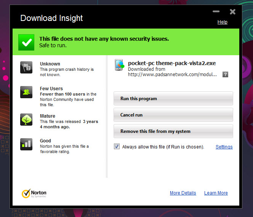Click 'This file does not have any known security issues'
The width and height of the screenshot is (253, 217).
(x=104, y=39)
